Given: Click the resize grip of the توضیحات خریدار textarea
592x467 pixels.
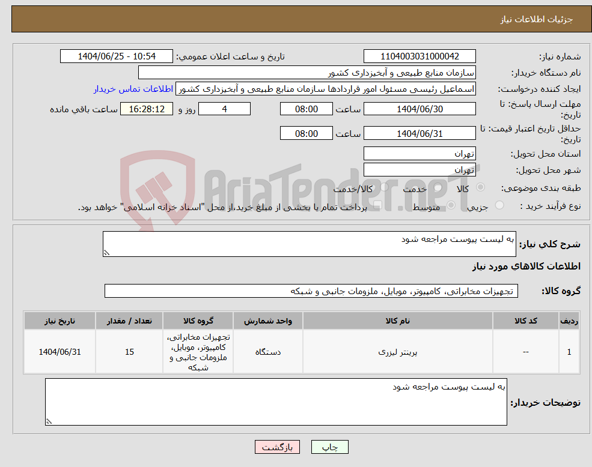Looking at the screenshot, I should [x=48, y=423].
